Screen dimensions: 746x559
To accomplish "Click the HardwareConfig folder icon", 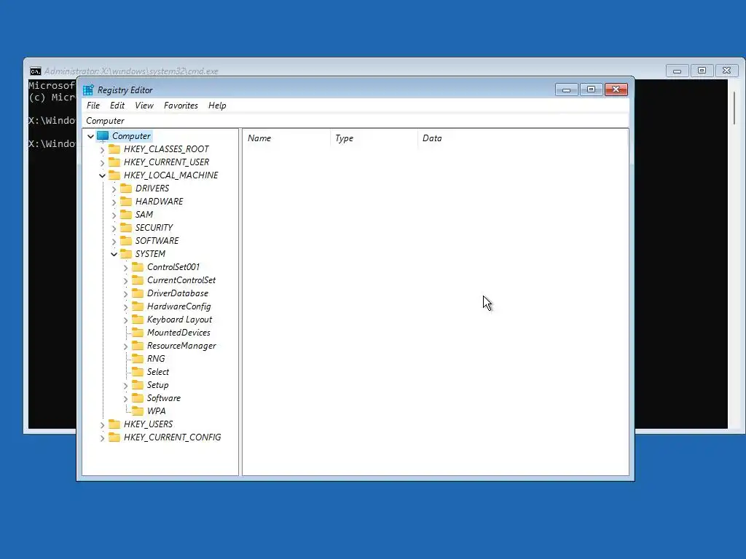I will (138, 306).
